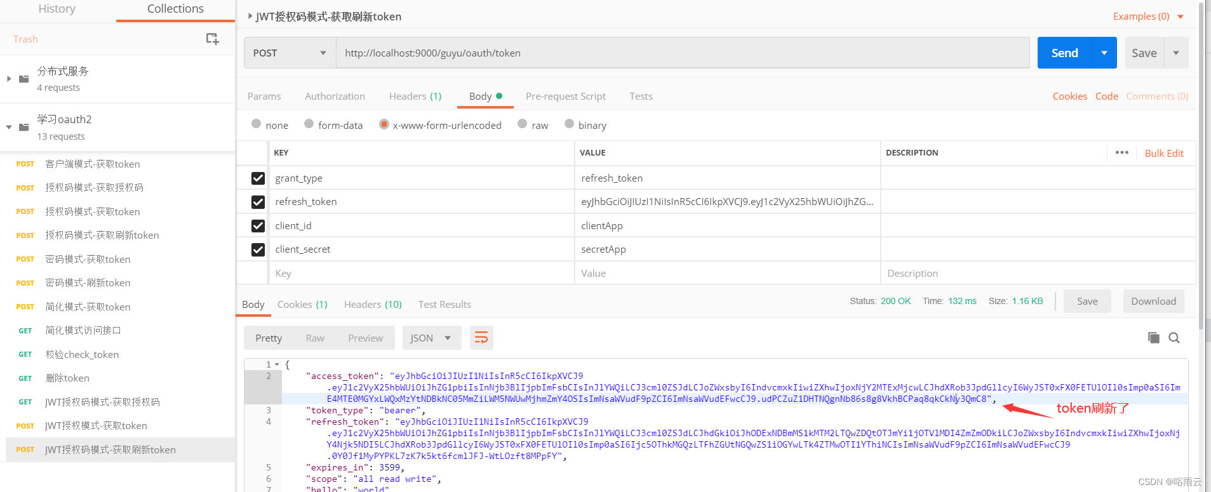Switch response view to Pretty
This screenshot has height=492, width=1211.
pos(269,338)
